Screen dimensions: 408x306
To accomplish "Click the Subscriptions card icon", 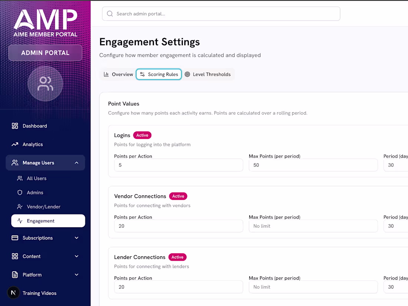I will [x=15, y=238].
